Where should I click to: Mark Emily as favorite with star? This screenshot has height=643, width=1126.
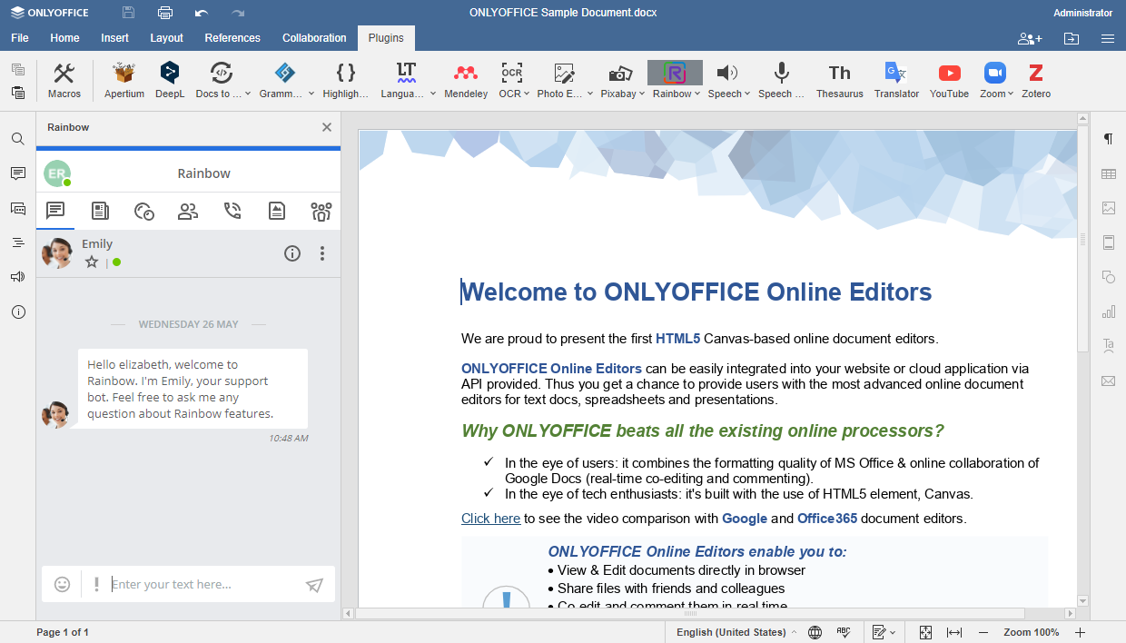[x=92, y=262]
